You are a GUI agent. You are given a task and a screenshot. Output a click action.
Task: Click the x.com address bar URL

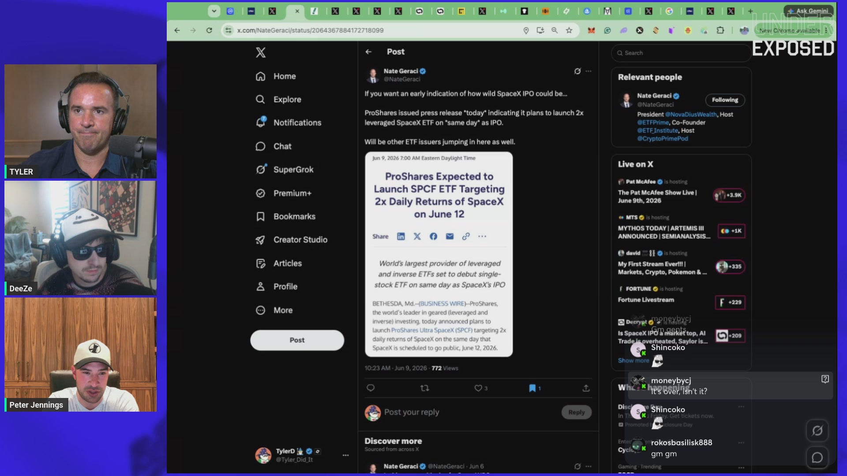point(310,30)
